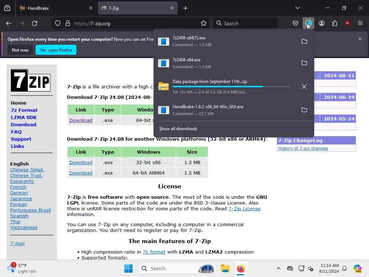
Task: Switch language to Portuguese Brazil
Action: coord(30,210)
